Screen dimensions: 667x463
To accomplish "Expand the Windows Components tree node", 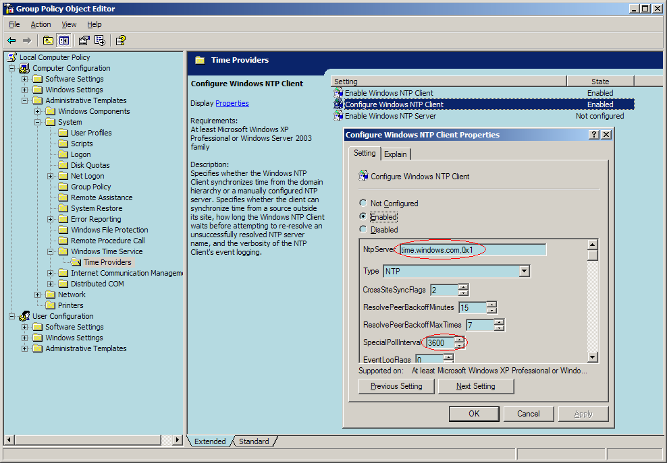I will 38,111.
